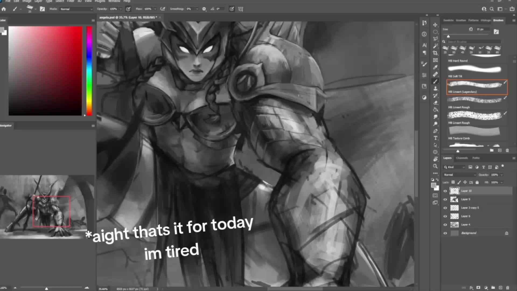Click the hue spectrum slider
The height and width of the screenshot is (291, 517).
[x=89, y=71]
